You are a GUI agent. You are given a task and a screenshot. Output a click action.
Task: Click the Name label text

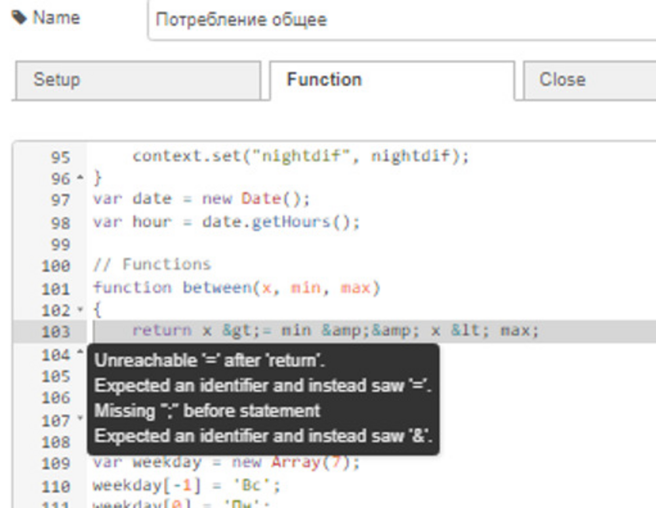point(56,18)
